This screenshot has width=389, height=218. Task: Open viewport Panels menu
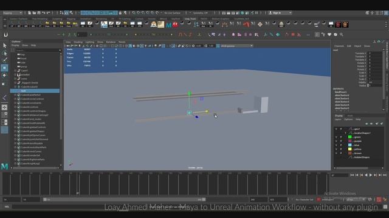point(122,42)
